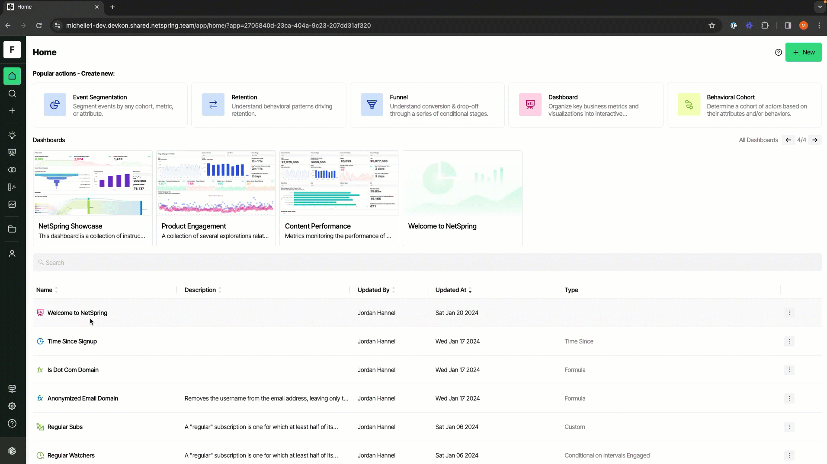This screenshot has height=464, width=827.
Task: Open the database data icon in the sidebar
Action: (x=12, y=389)
